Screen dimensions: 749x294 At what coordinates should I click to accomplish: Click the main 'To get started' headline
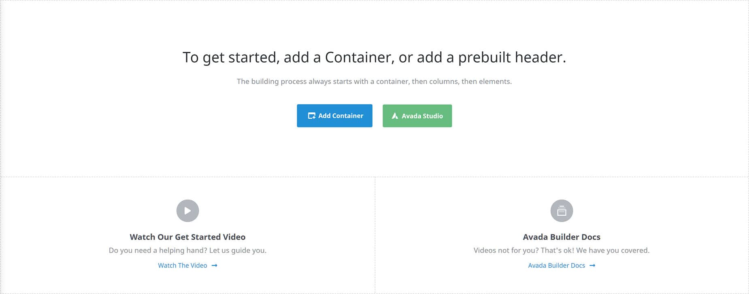click(374, 58)
